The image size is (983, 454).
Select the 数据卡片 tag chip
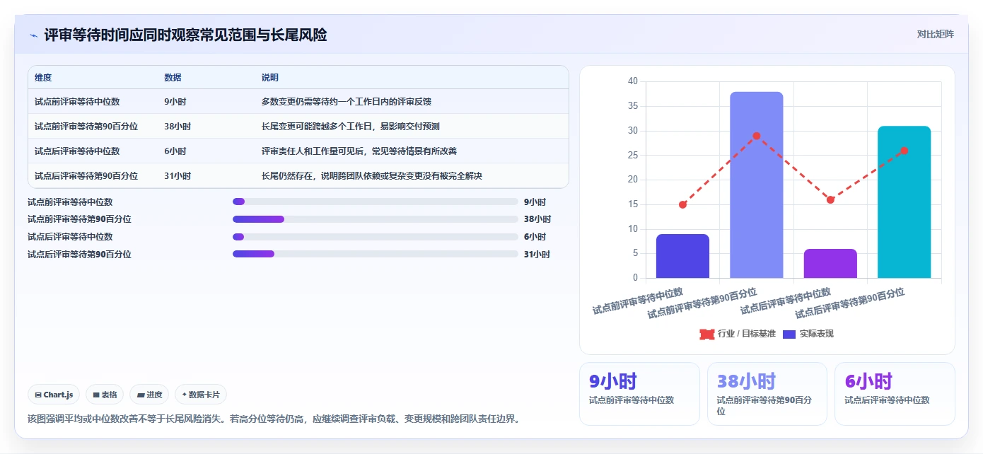point(201,395)
